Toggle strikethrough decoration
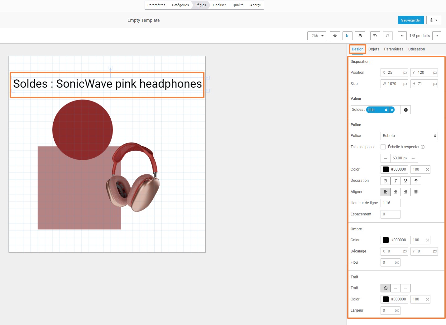Viewport: 446px width, 325px height. [416, 181]
